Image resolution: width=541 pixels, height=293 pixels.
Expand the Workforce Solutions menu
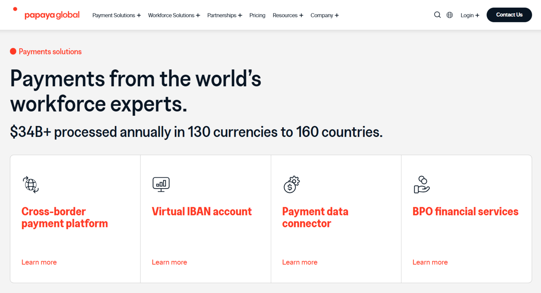click(174, 15)
